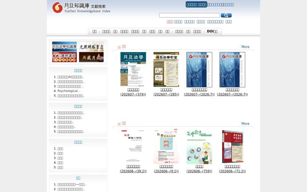Click the YueDan Knowledgebase Index logo
This screenshot has width=307, height=192.
tap(81, 8)
